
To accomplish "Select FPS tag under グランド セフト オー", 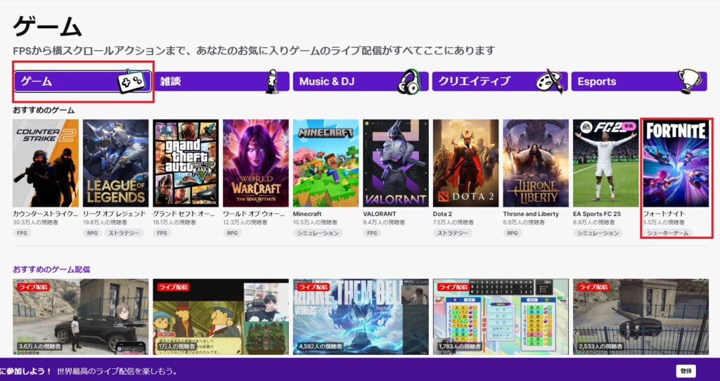I will pyautogui.click(x=162, y=233).
